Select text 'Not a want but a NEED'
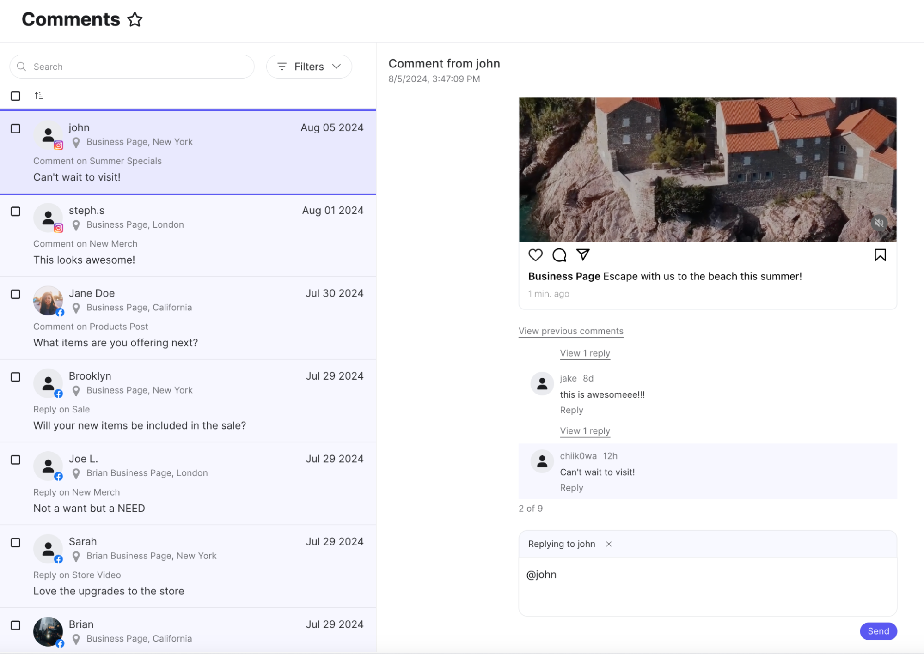 [89, 508]
